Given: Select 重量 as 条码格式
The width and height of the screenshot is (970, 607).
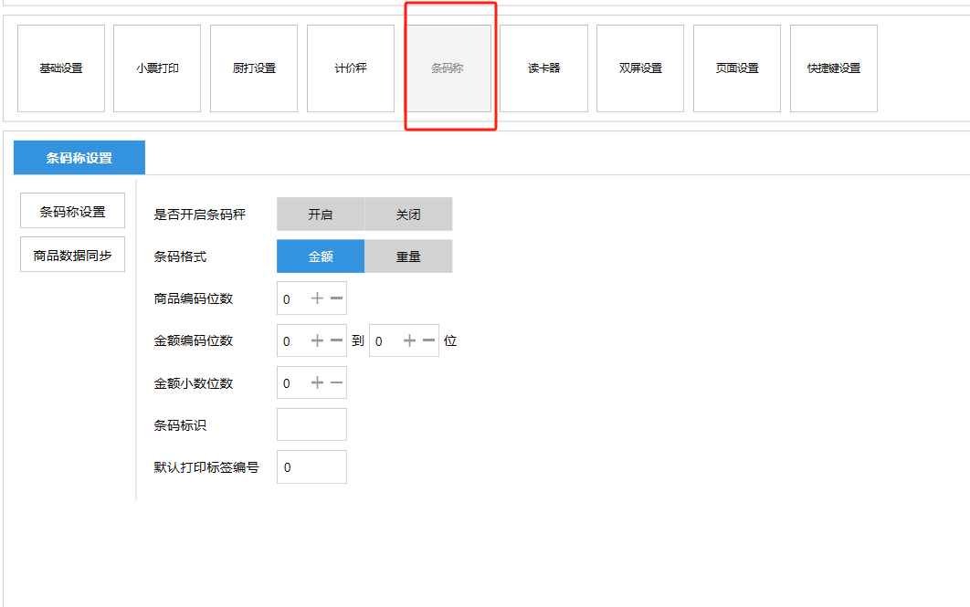Looking at the screenshot, I should (x=408, y=256).
